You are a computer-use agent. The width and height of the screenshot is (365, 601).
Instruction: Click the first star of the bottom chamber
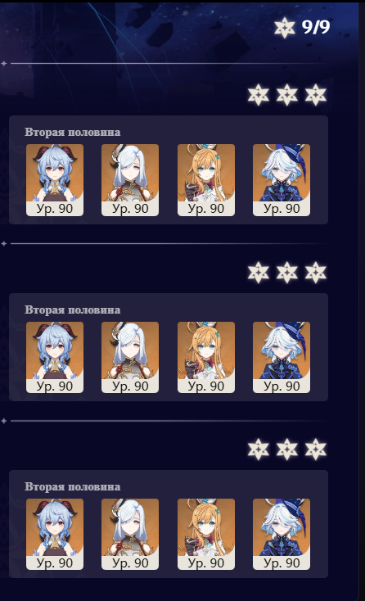(258, 450)
